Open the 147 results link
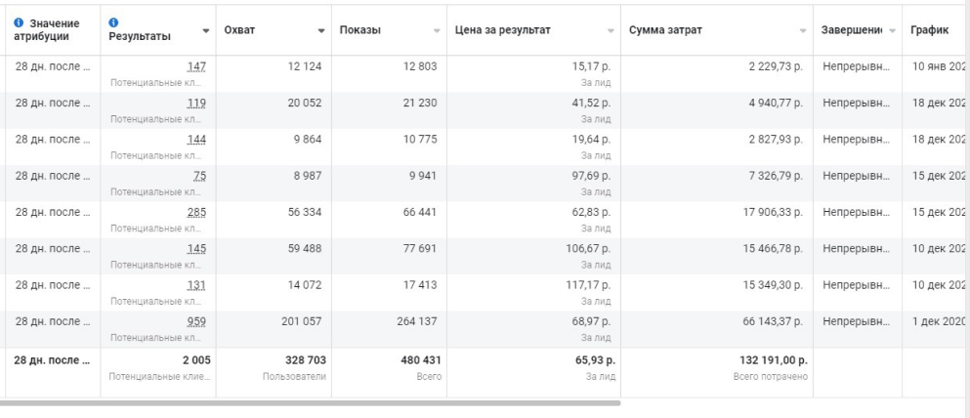 198,65
